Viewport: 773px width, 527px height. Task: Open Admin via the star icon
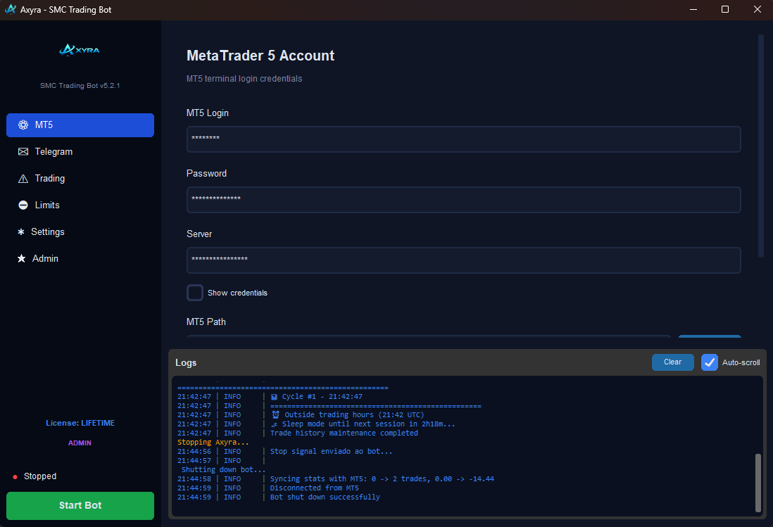[x=22, y=258]
